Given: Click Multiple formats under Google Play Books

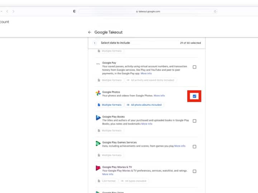Looking at the screenshot, I should (x=110, y=130).
